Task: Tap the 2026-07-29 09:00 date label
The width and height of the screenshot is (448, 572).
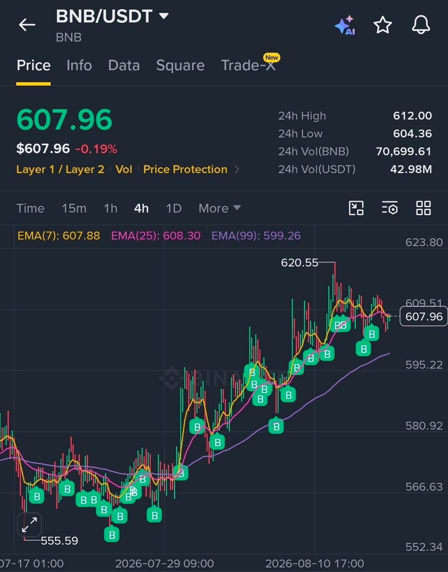Action: [164, 563]
